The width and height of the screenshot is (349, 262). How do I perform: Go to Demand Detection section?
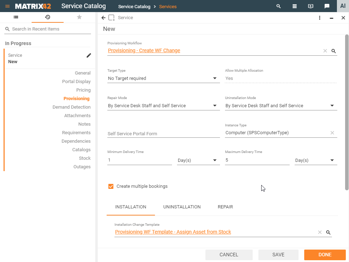tap(71, 107)
